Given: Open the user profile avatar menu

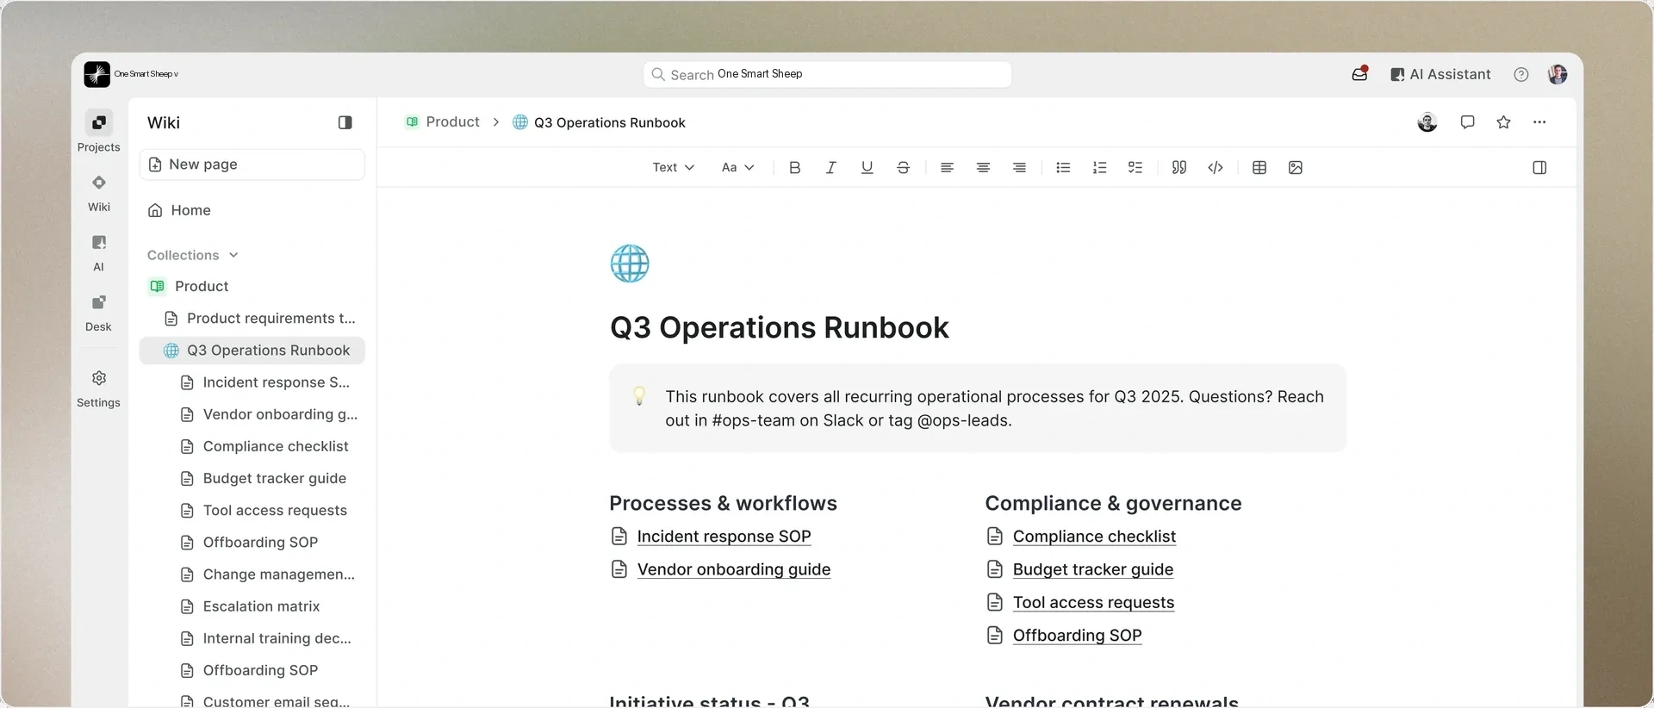Looking at the screenshot, I should click(1558, 74).
